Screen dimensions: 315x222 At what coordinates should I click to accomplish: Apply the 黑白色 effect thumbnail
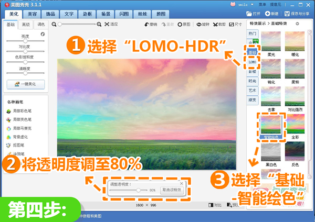(x=271, y=151)
